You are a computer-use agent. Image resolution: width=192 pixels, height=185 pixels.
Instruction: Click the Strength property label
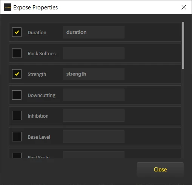37,74
